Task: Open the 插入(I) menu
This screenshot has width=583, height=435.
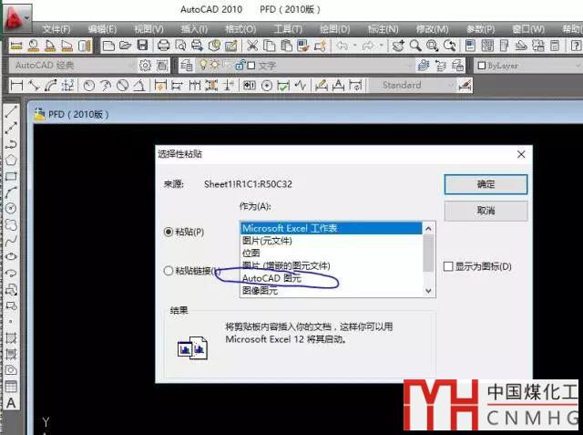Action: [194, 29]
